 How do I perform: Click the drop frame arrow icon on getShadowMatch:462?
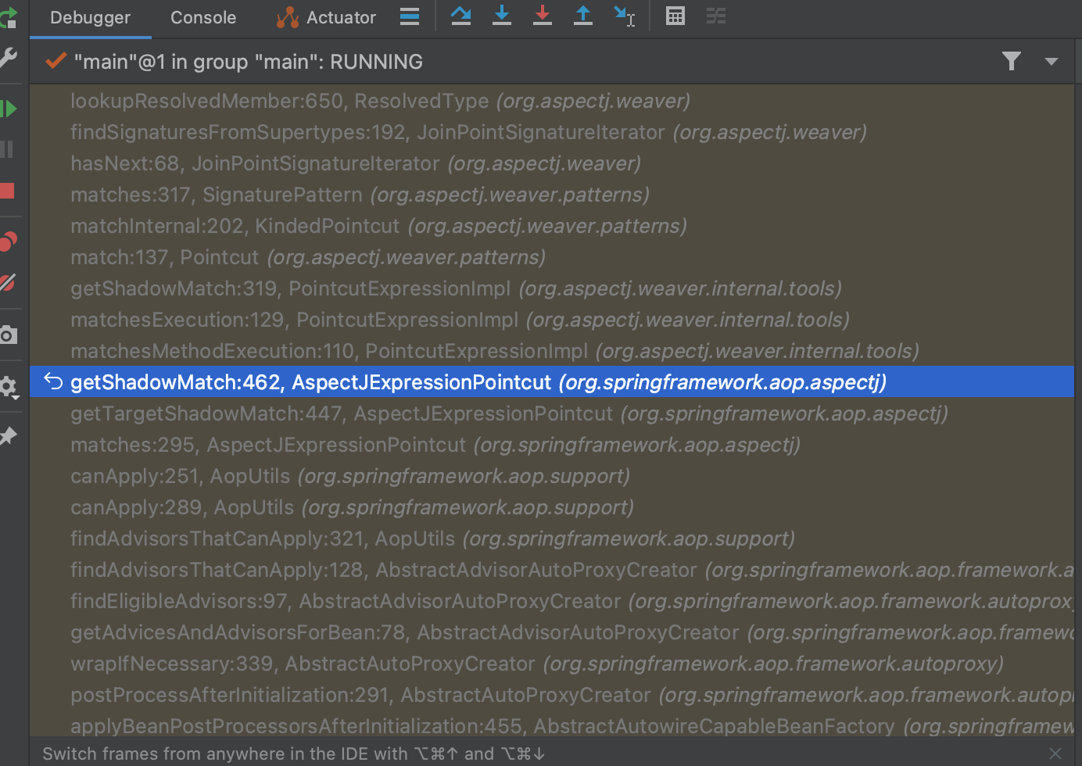(x=53, y=381)
